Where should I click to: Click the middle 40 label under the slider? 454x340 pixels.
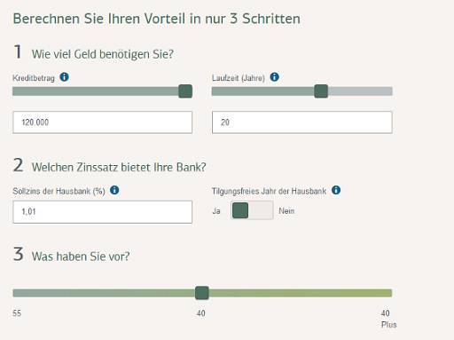tap(201, 313)
